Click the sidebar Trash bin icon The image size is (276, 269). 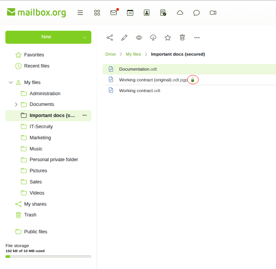18,215
